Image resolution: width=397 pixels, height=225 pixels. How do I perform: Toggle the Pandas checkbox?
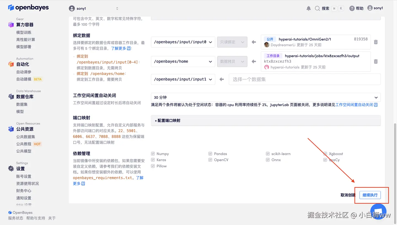[x=210, y=154]
